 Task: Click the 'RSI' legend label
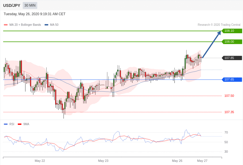pos(12,124)
